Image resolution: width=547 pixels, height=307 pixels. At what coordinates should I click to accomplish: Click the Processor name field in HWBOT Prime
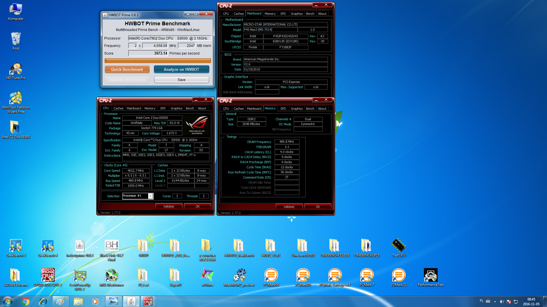click(170, 38)
